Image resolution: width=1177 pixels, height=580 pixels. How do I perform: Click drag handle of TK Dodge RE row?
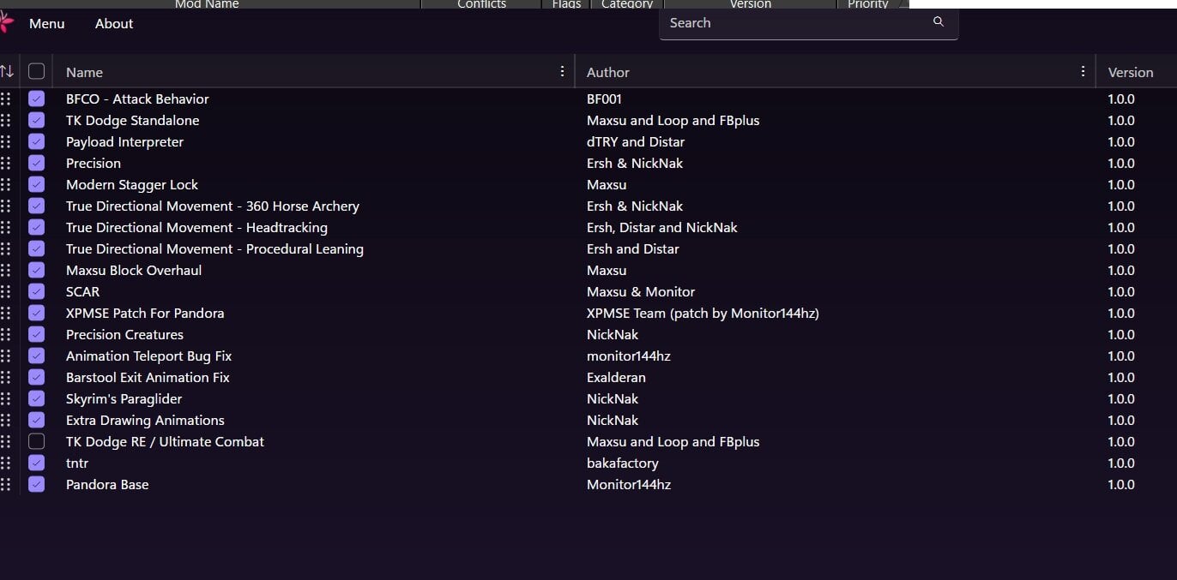click(6, 441)
